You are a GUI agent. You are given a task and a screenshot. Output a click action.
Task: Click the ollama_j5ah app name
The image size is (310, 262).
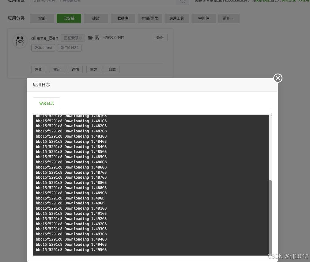45,38
